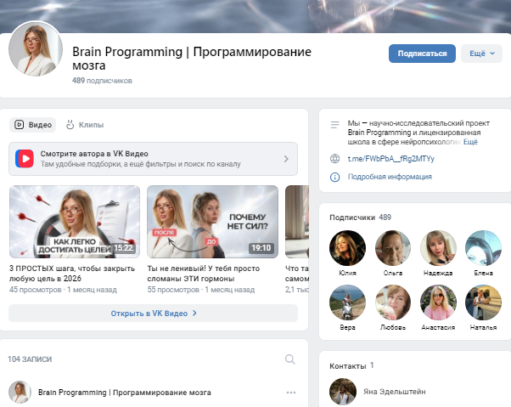This screenshot has width=511, height=407.
Task: Click the name label Юлия under the avatar
Action: click(x=347, y=273)
